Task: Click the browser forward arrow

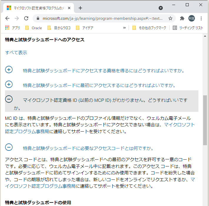Action: (17, 18)
